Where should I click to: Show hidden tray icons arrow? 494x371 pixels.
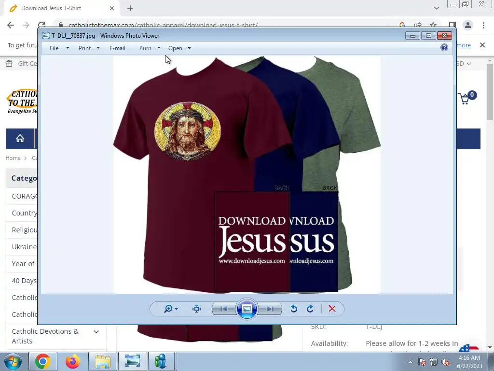(x=410, y=362)
